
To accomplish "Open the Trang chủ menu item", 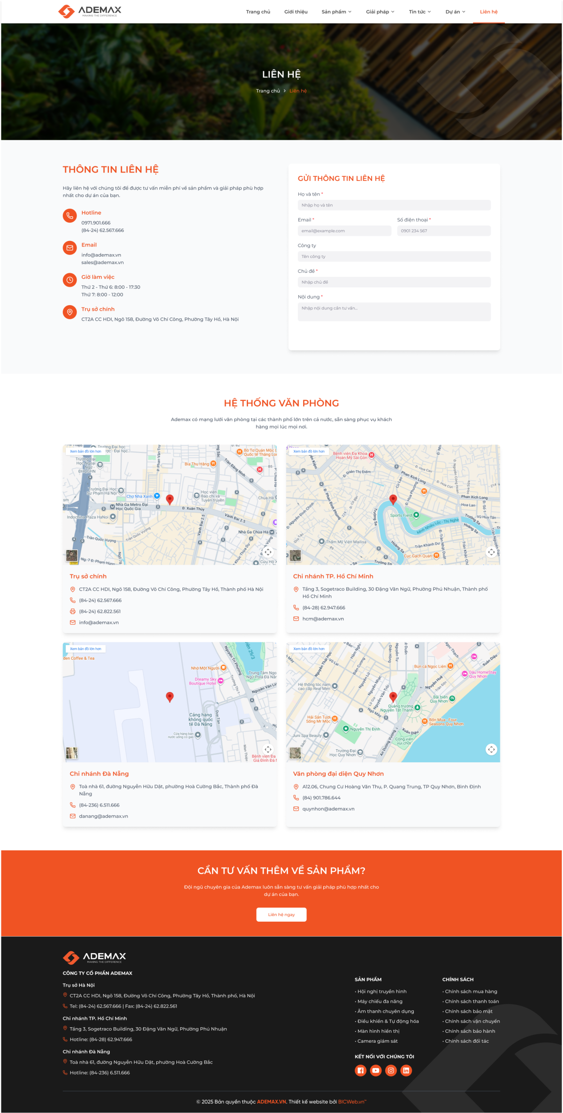I will (258, 12).
